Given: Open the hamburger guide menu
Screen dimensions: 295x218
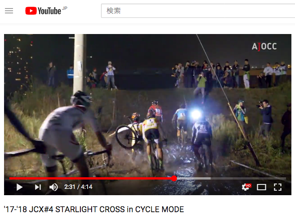Looking at the screenshot, I should [9, 11].
